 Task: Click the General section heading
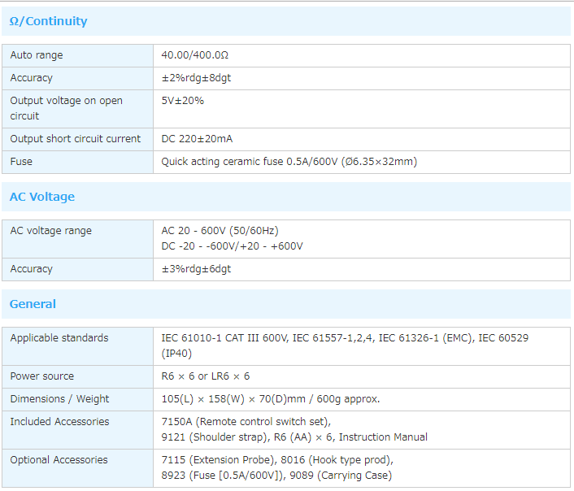click(33, 304)
